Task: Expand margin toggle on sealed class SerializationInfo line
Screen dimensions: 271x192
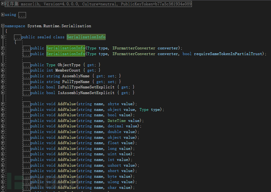Action: [3, 37]
